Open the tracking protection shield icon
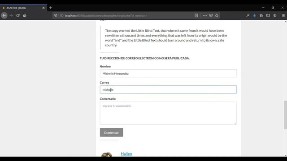Image resolution: width=287 pixels, height=161 pixels. (56, 16)
